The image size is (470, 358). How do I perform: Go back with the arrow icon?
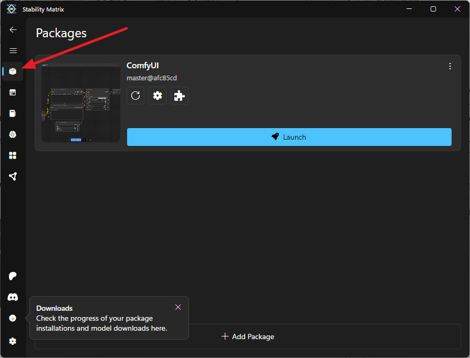click(x=13, y=30)
